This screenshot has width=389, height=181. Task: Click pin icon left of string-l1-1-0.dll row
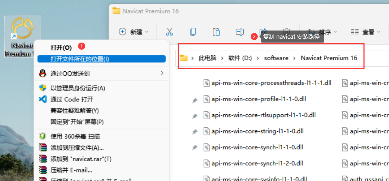pyautogui.click(x=195, y=132)
